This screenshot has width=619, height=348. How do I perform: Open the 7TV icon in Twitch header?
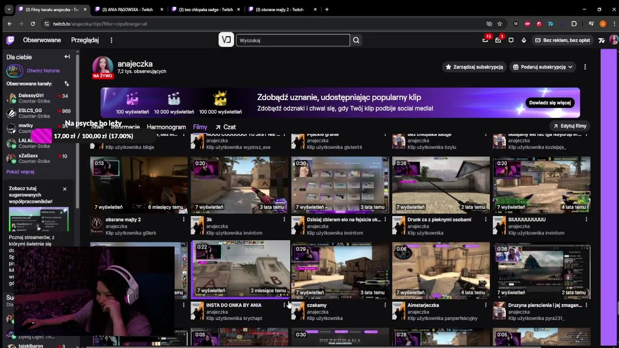[x=601, y=40]
